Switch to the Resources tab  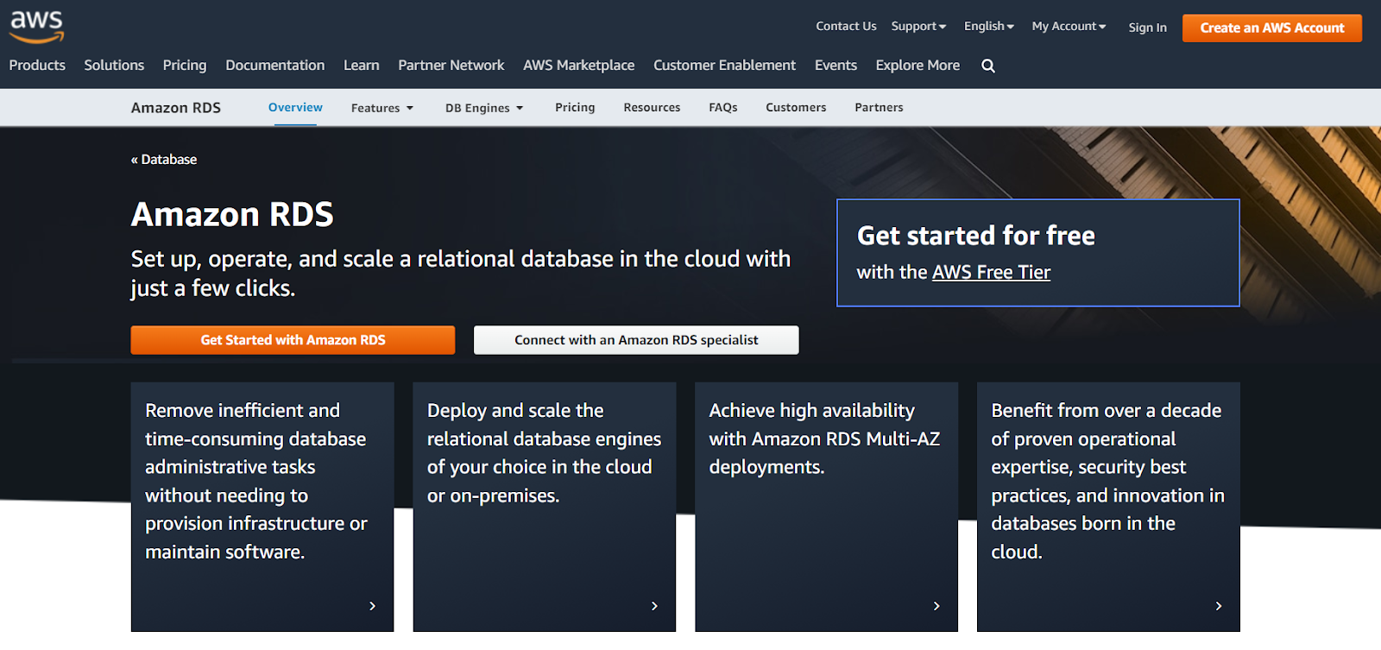click(x=652, y=108)
